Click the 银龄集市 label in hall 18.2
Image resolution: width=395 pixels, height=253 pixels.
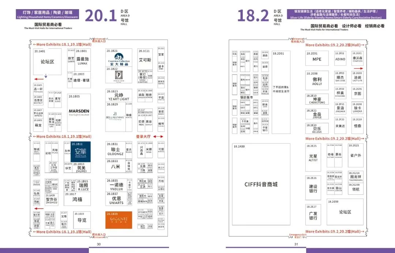tap(247, 97)
